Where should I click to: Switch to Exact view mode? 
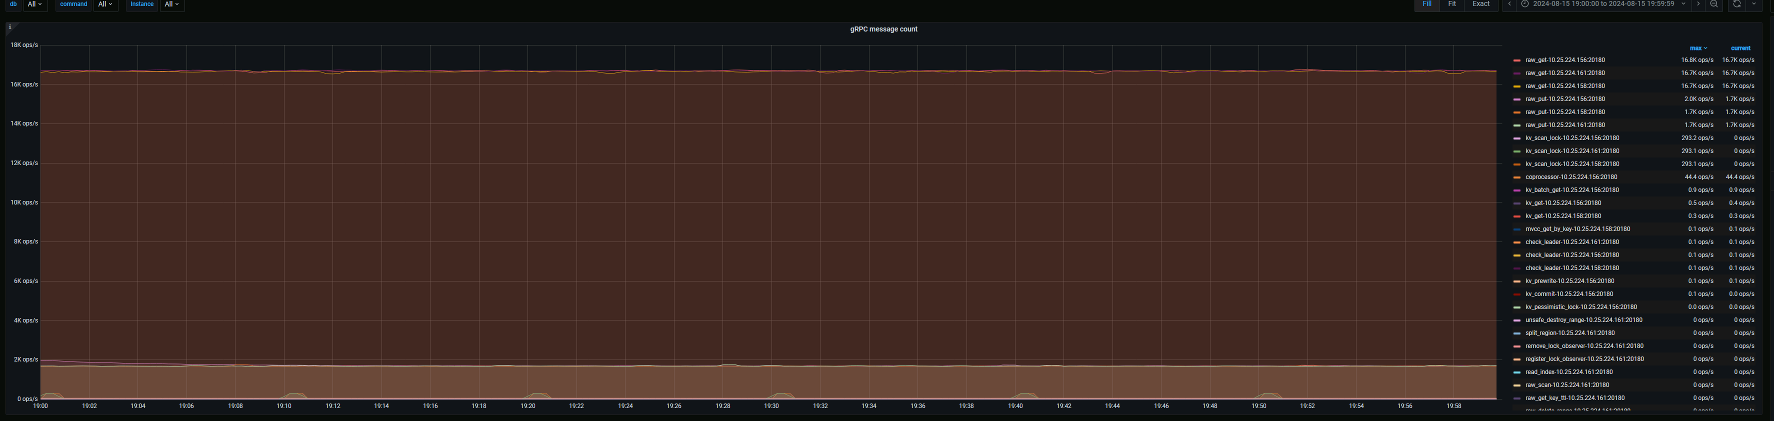tap(1480, 4)
